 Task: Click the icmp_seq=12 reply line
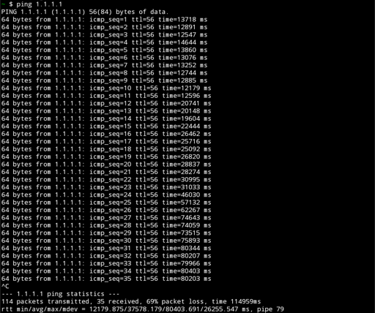click(x=106, y=103)
